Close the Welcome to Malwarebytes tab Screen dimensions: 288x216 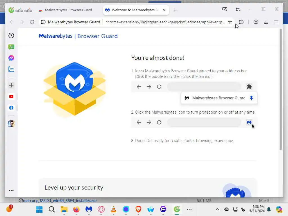click(164, 10)
